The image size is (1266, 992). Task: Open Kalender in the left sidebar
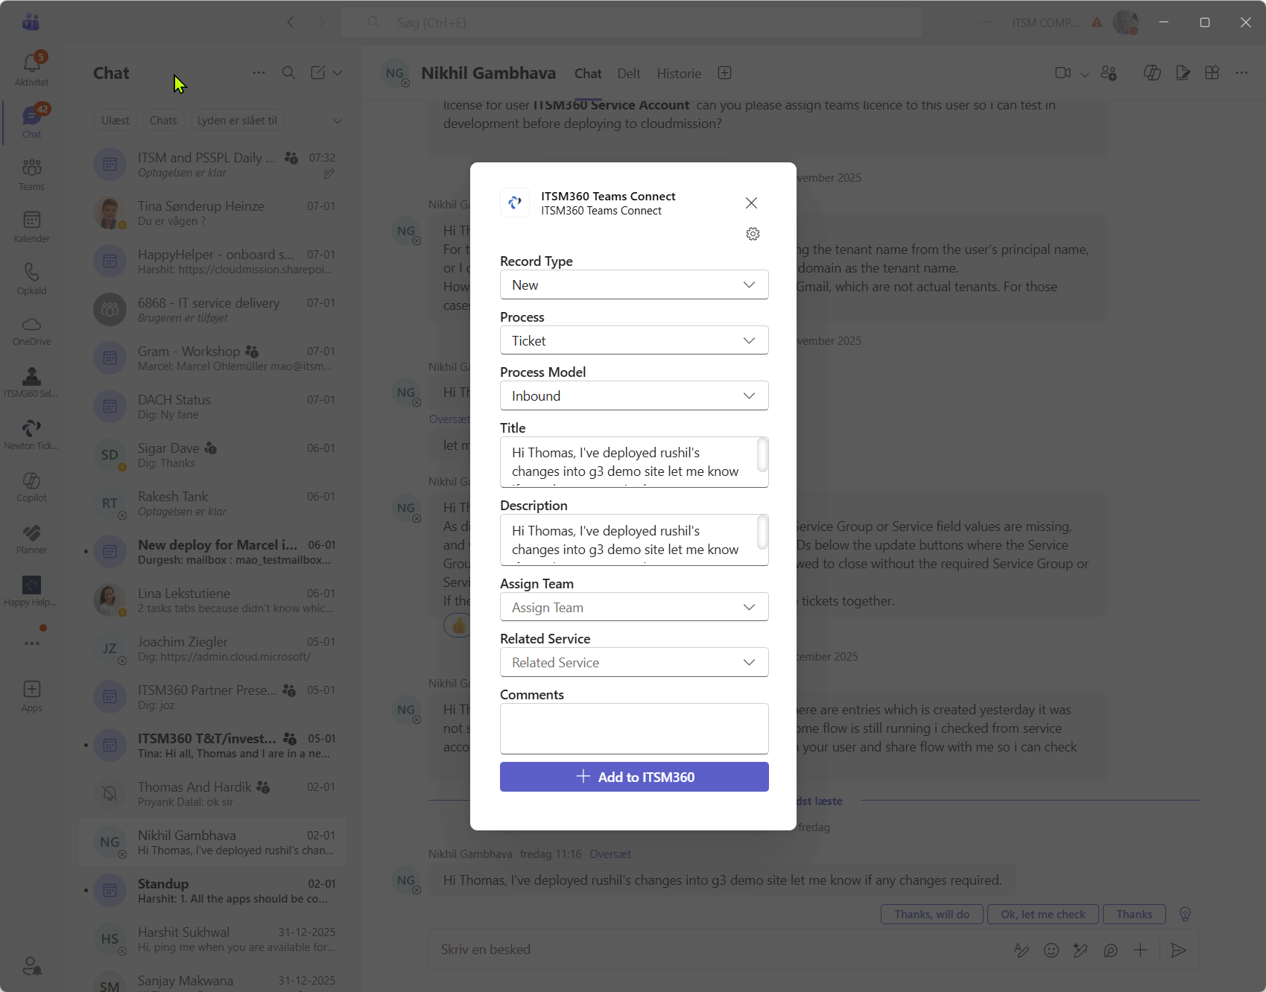click(x=31, y=226)
